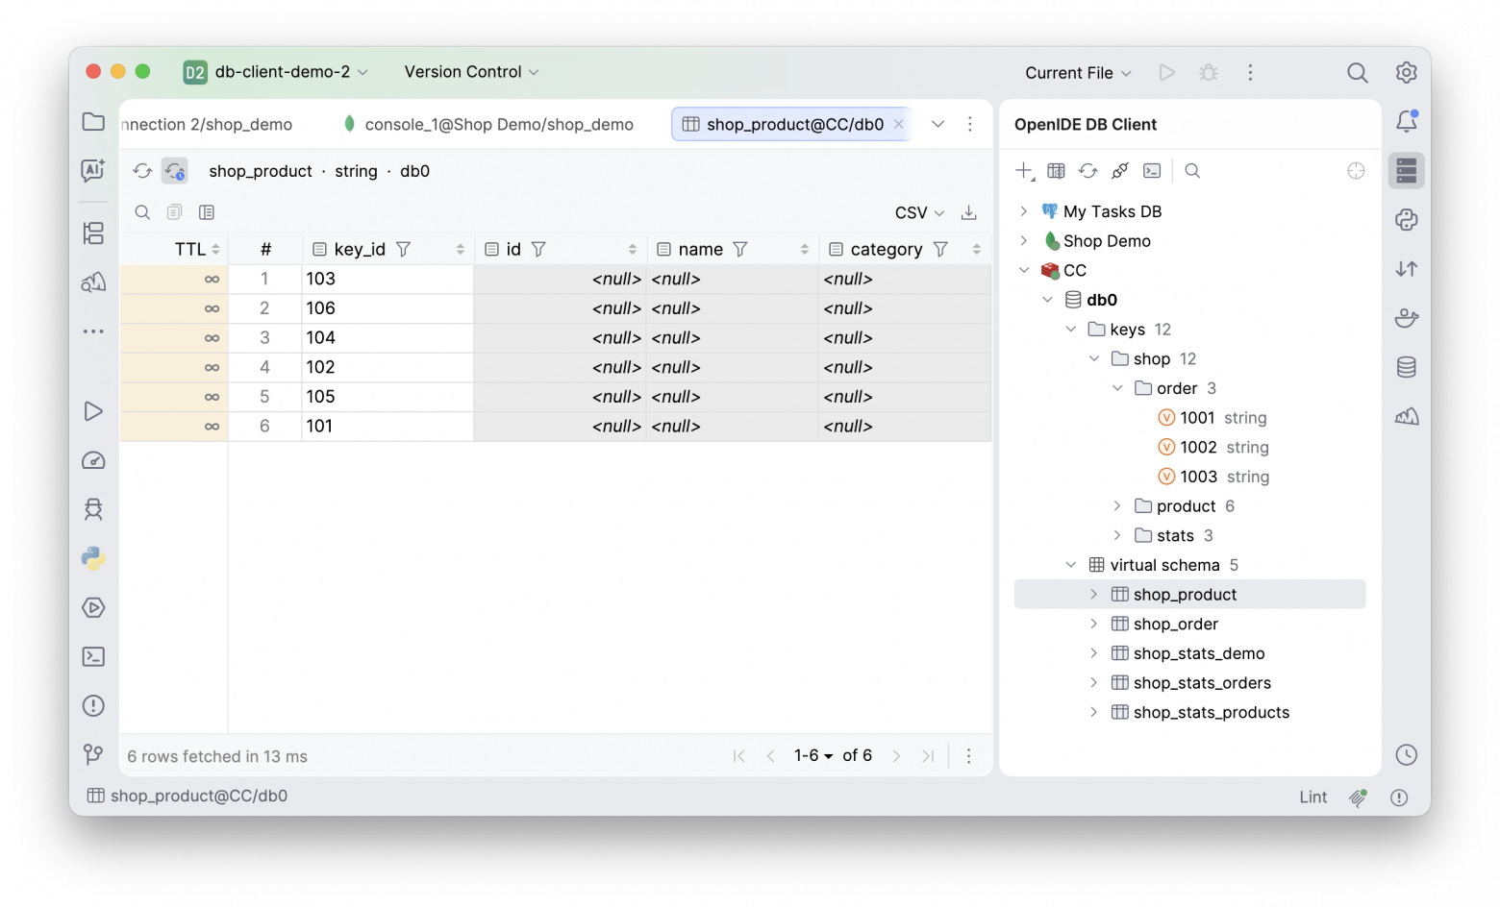Select the key_id cell containing 104
Viewport: 1500px width, 907px height.
pos(387,338)
